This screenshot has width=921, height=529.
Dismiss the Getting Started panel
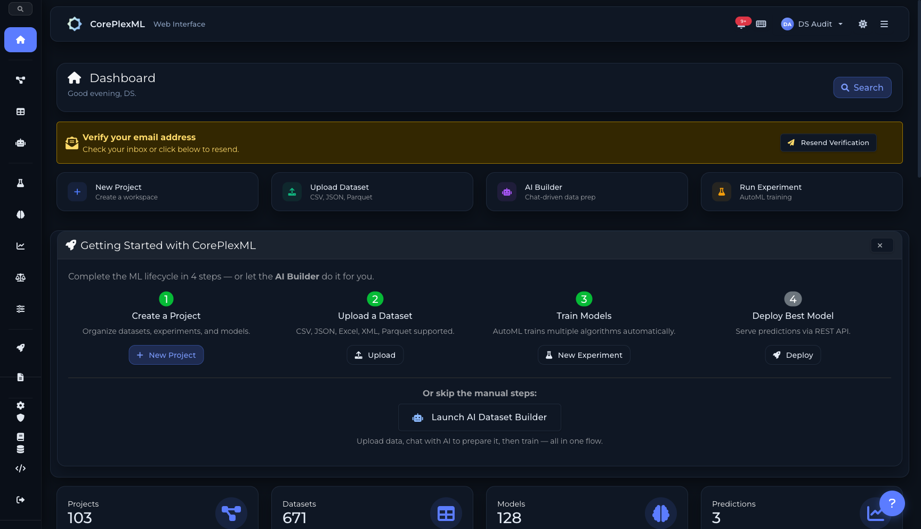tap(881, 245)
